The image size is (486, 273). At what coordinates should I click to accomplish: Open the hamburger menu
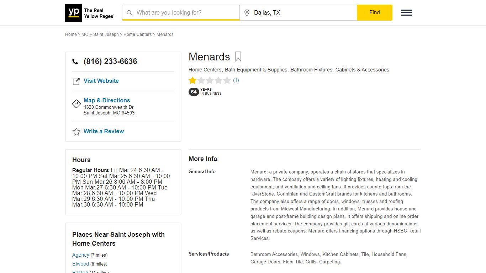pos(407,13)
